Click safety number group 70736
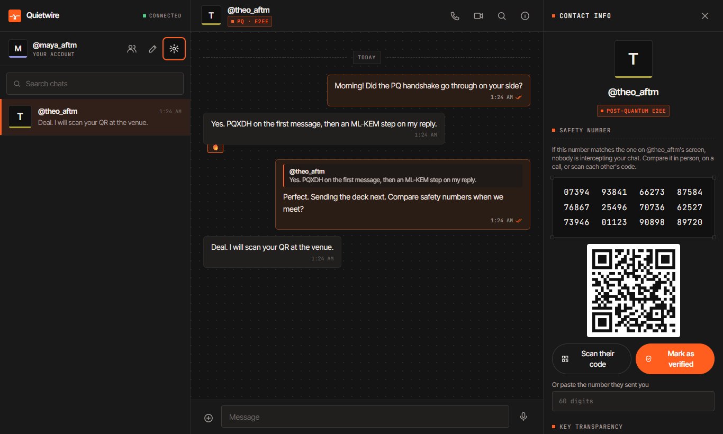The image size is (723, 434). pos(652,207)
